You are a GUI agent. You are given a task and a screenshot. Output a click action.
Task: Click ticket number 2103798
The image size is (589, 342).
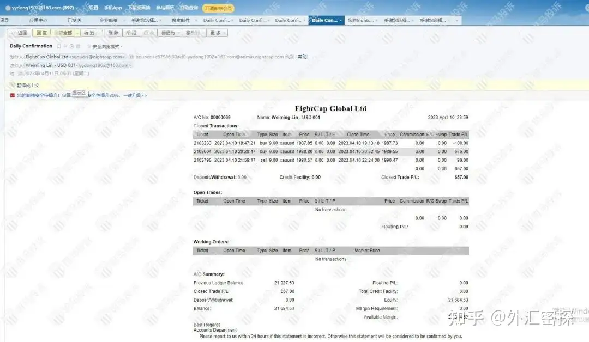pyautogui.click(x=202, y=160)
